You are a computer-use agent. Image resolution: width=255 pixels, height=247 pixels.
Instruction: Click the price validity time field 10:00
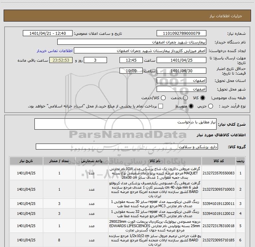click(x=131, y=71)
